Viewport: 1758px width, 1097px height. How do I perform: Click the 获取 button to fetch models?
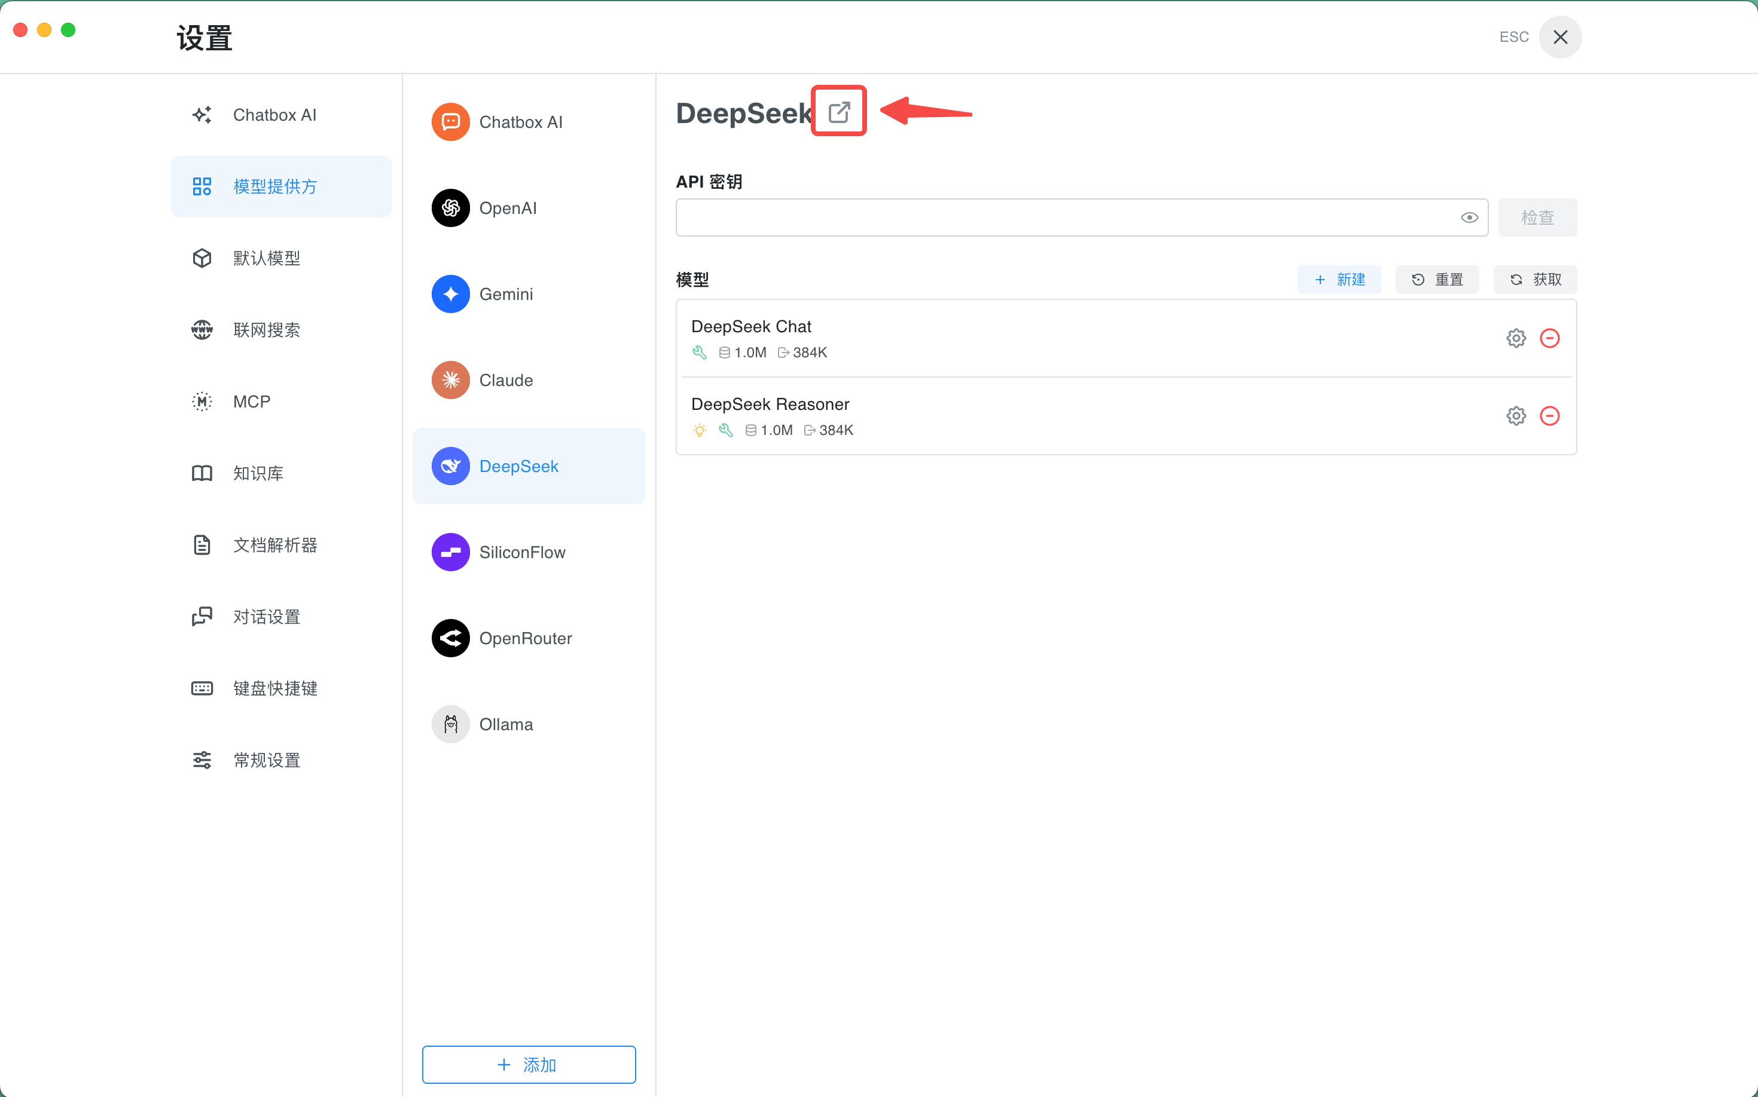pyautogui.click(x=1535, y=280)
